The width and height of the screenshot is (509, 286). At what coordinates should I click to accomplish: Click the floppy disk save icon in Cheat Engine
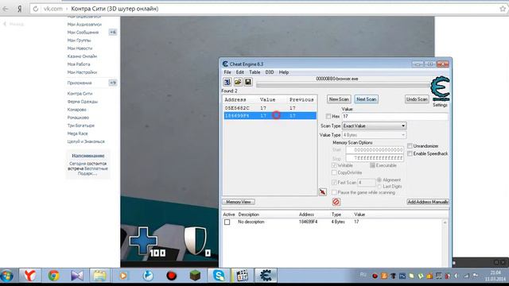pyautogui.click(x=248, y=82)
